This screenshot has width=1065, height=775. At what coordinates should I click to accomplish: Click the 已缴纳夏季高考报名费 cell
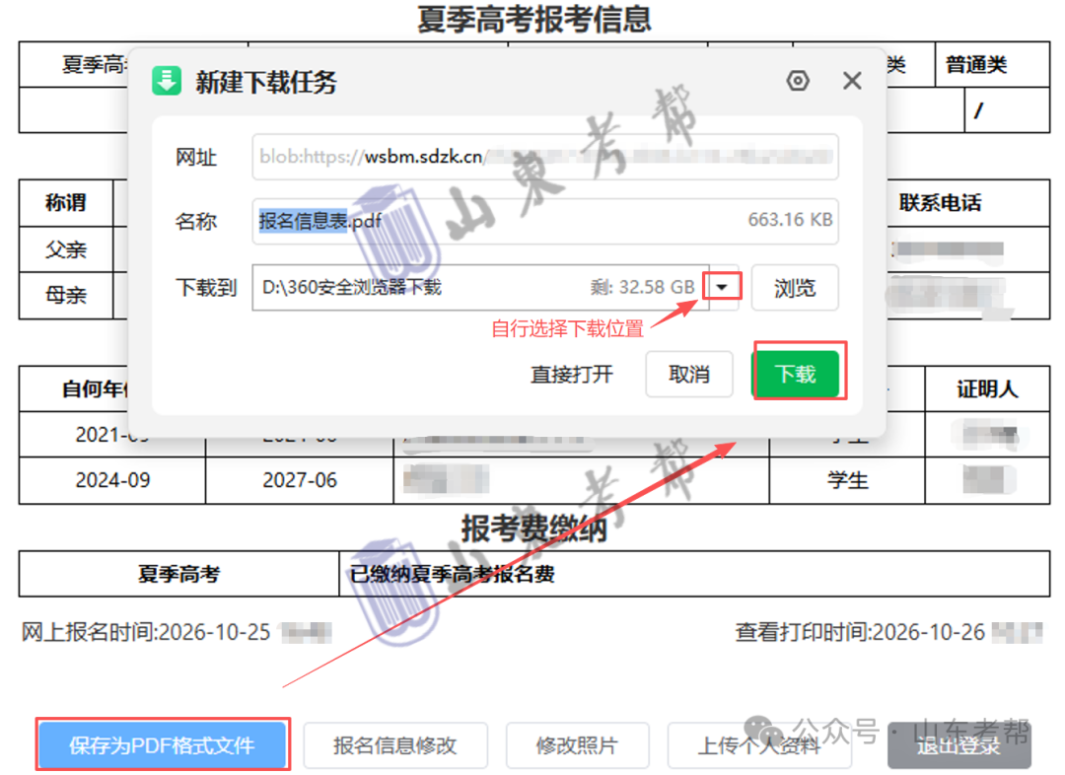point(694,574)
